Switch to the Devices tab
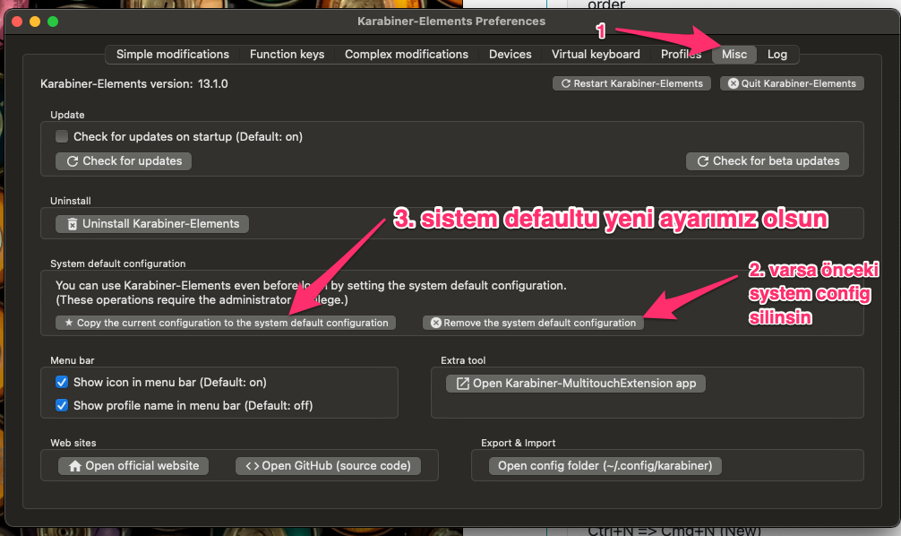Screen dimensions: 901x536 coord(511,54)
